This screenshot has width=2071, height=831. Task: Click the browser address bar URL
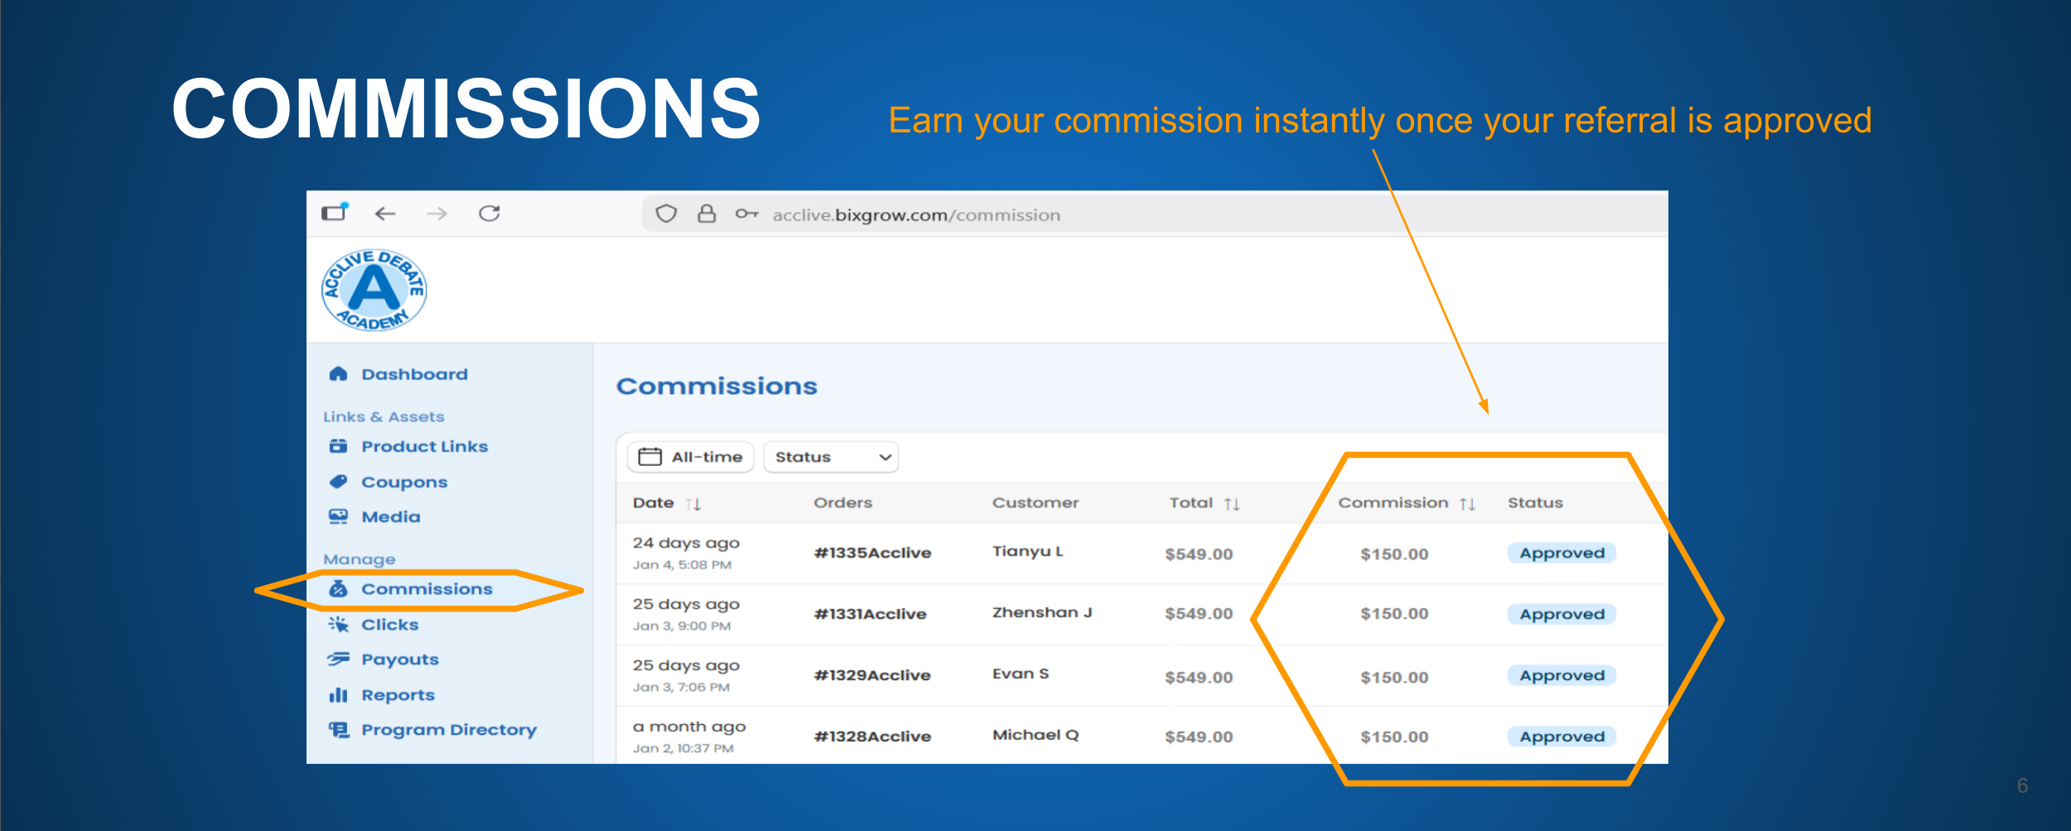(x=916, y=215)
